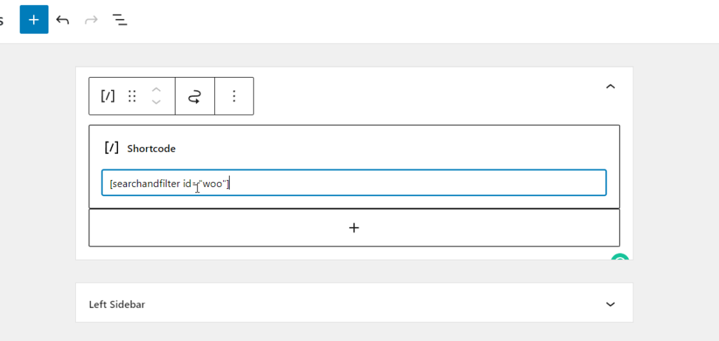Viewport: 719px width, 341px height.
Task: Click the green Grammarly badge icon
Action: pos(620,258)
